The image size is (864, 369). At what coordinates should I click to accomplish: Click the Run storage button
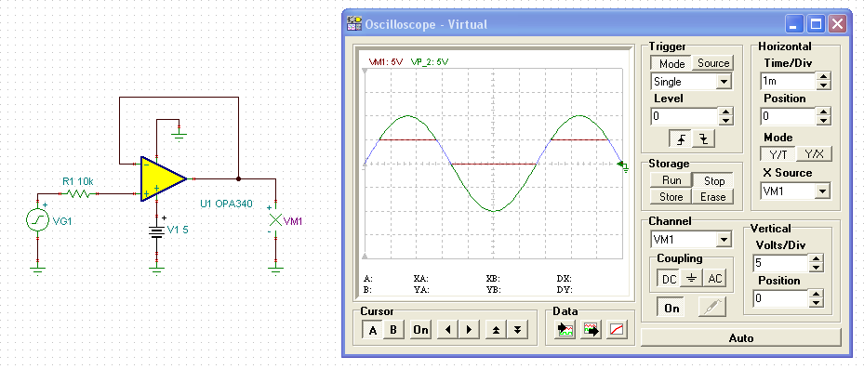671,180
